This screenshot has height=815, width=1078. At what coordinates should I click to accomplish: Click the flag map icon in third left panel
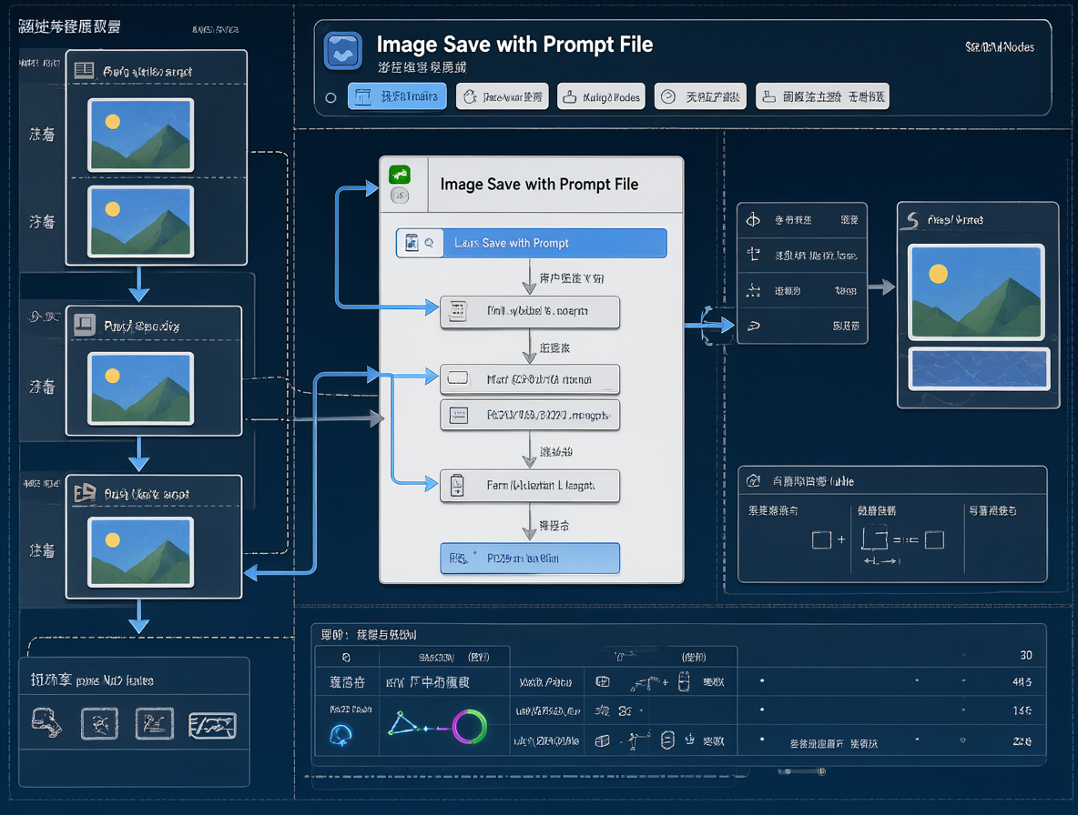pyautogui.click(x=85, y=493)
